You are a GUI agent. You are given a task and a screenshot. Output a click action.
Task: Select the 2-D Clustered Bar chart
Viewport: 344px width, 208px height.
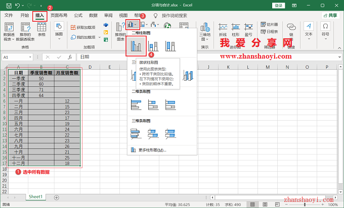pos(136,105)
